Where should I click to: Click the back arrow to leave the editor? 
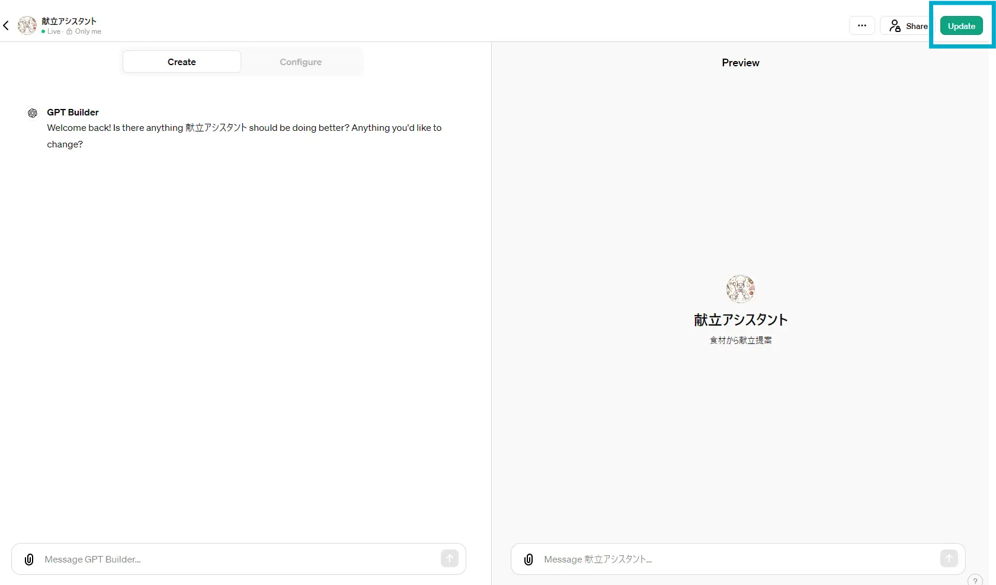tap(6, 25)
